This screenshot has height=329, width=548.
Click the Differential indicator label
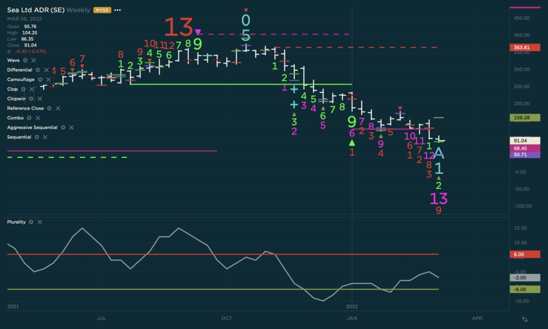coord(20,70)
